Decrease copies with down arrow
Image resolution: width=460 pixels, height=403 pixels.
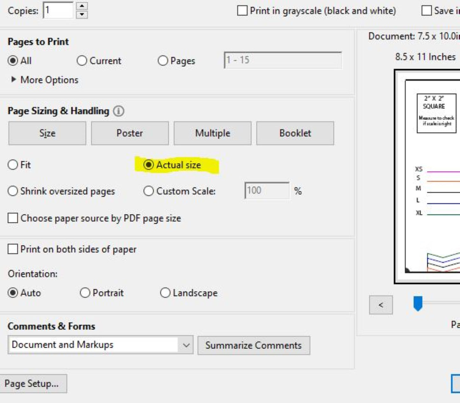(82, 14)
